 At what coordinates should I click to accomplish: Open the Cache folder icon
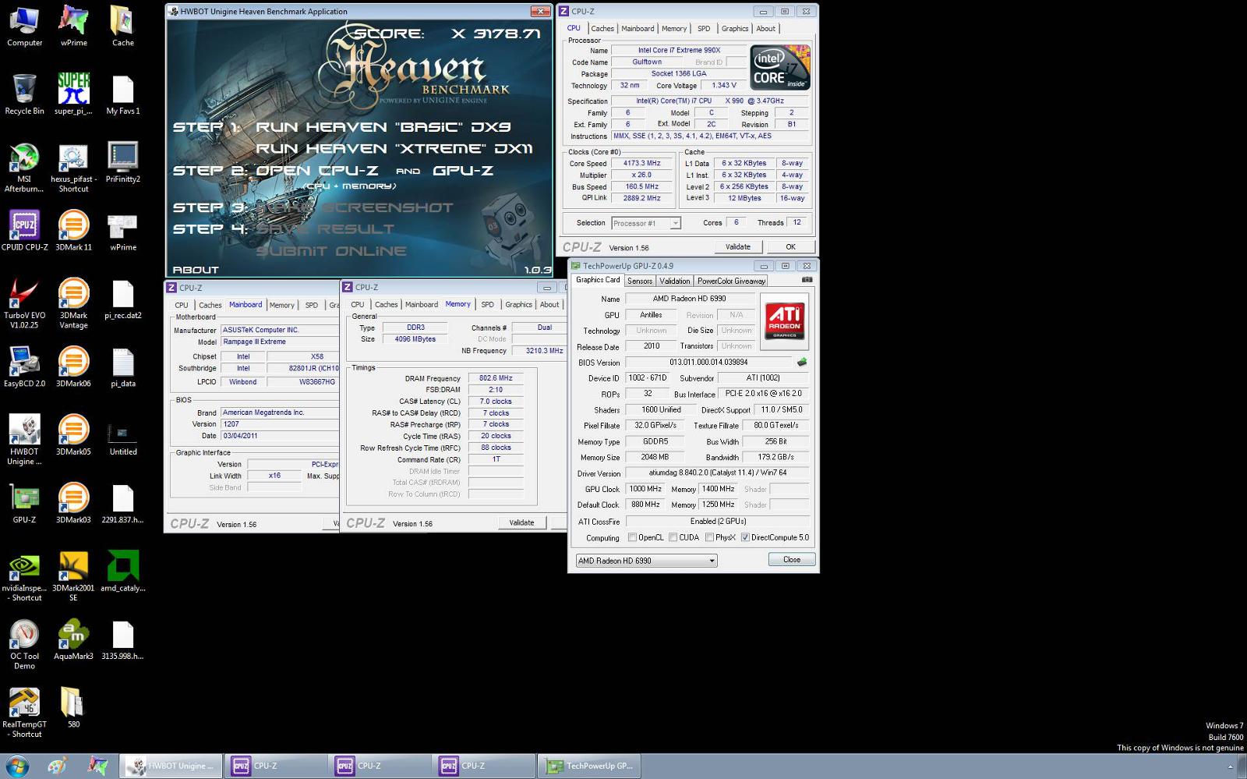click(x=122, y=27)
